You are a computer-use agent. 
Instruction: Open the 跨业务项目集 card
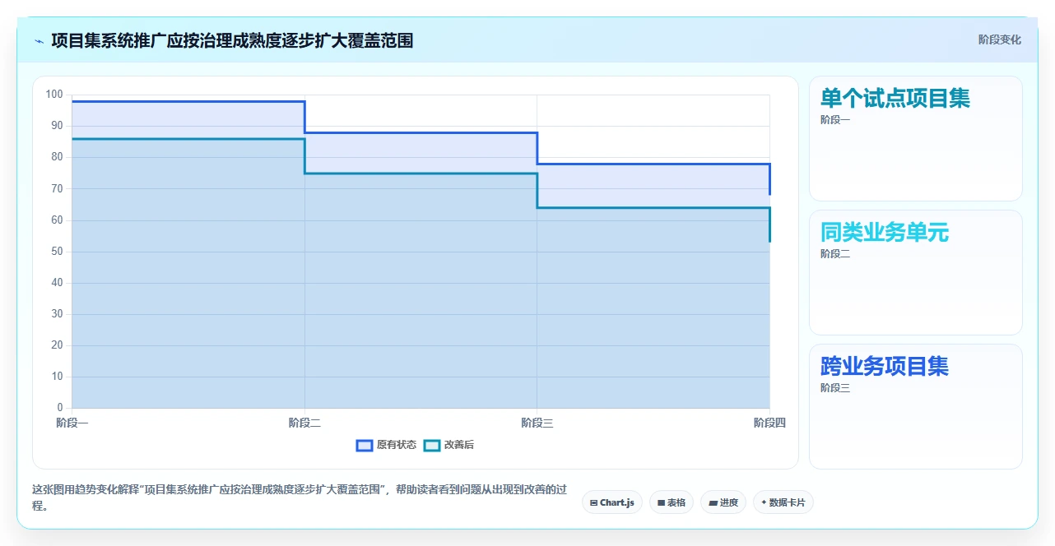coord(916,407)
